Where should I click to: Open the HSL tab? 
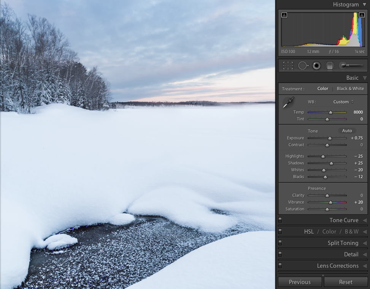309,232
